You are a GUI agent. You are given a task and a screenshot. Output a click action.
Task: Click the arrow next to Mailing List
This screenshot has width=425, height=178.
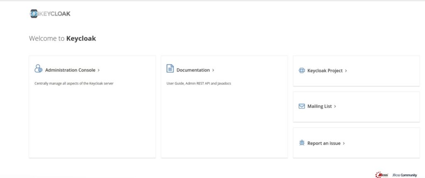tap(335, 107)
